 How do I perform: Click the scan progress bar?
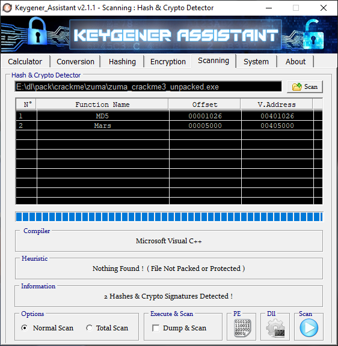click(169, 217)
